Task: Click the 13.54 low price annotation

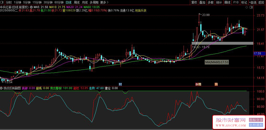Action: pos(9,82)
